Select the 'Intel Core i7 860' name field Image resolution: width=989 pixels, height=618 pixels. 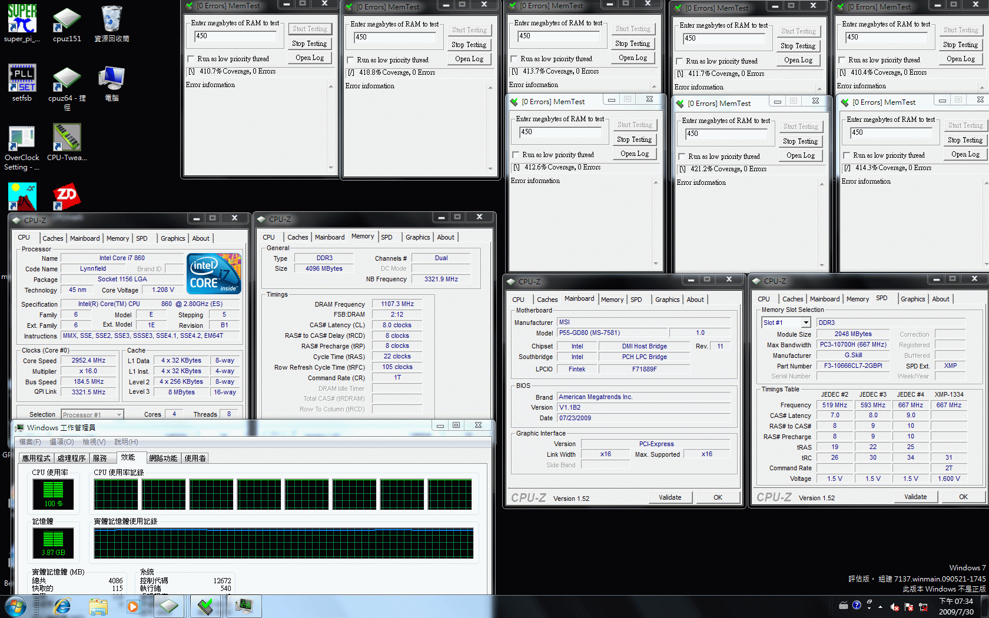[x=122, y=258]
